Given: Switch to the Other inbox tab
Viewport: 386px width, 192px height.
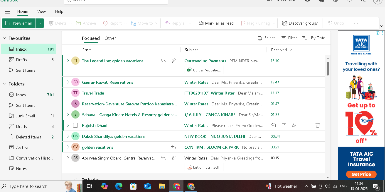Looking at the screenshot, I should pos(110,38).
